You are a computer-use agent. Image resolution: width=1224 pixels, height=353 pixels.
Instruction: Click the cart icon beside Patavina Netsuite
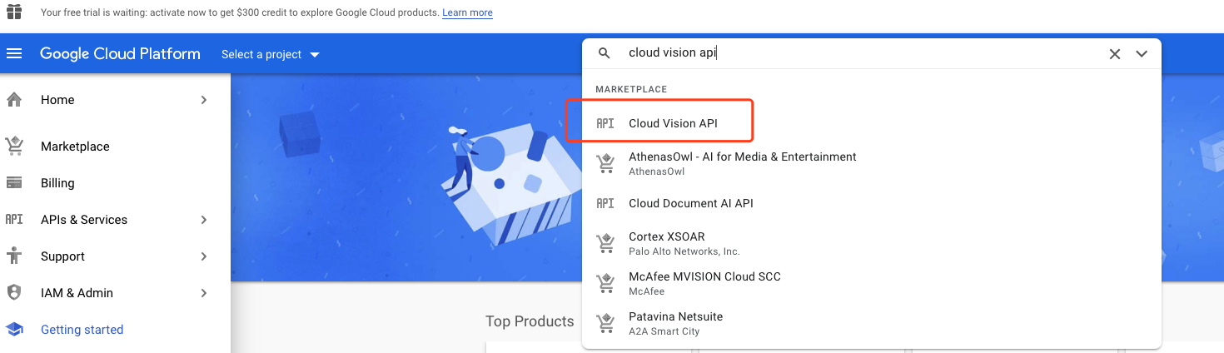[x=606, y=323]
